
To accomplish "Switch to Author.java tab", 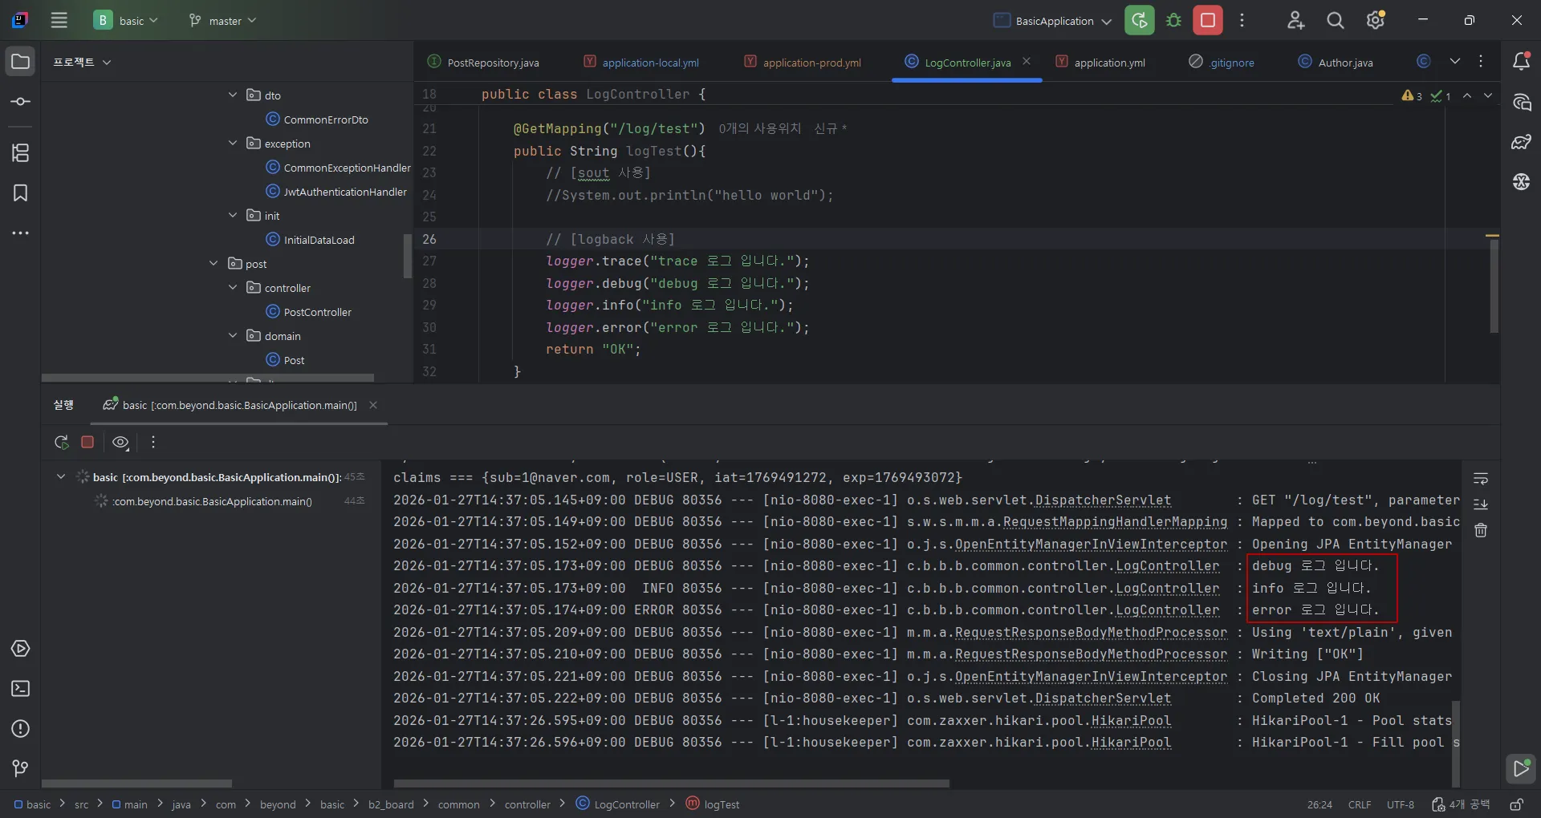I will pos(1336,63).
